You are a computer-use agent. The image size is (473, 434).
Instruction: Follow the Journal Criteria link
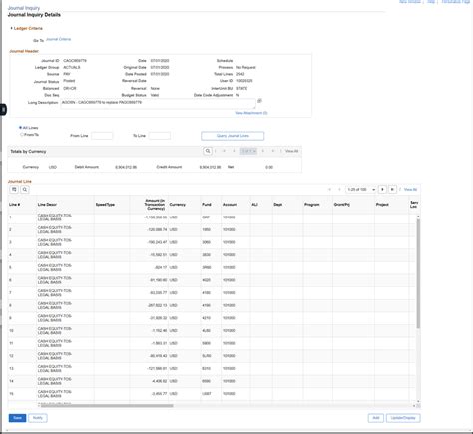pyautogui.click(x=58, y=39)
